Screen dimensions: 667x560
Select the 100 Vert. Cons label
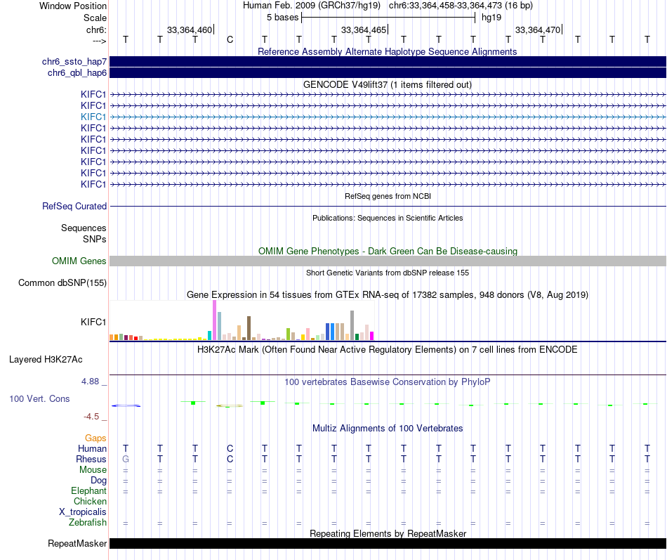39,399
